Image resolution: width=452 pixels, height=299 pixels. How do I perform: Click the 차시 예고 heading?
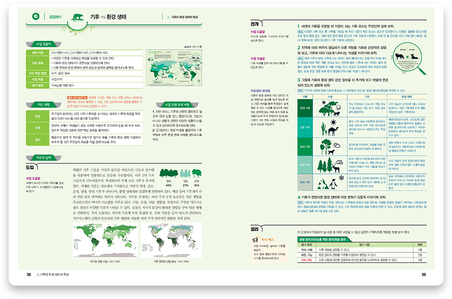click(267, 239)
